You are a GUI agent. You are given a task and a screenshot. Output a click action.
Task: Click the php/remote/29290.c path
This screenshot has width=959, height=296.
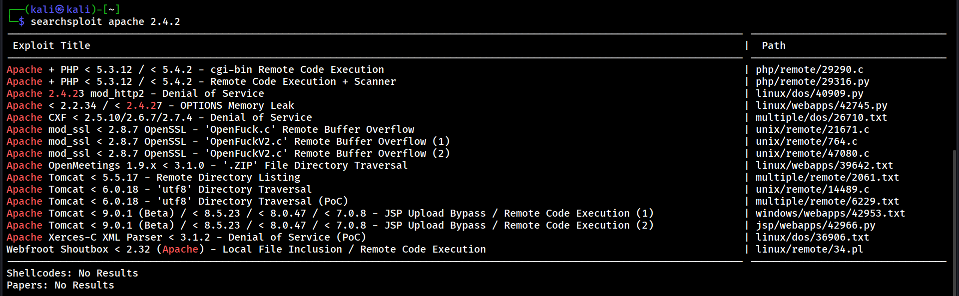click(x=809, y=70)
